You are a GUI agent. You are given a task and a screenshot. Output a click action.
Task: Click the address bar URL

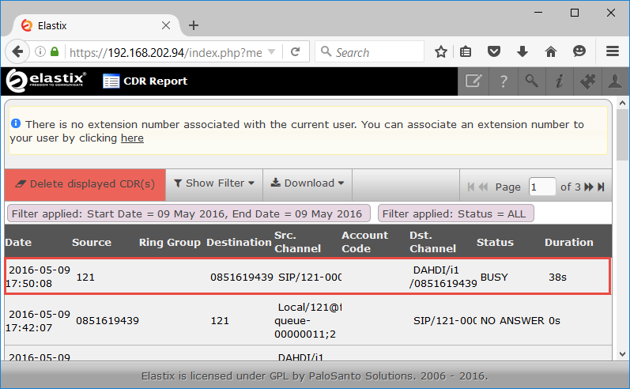coord(165,53)
